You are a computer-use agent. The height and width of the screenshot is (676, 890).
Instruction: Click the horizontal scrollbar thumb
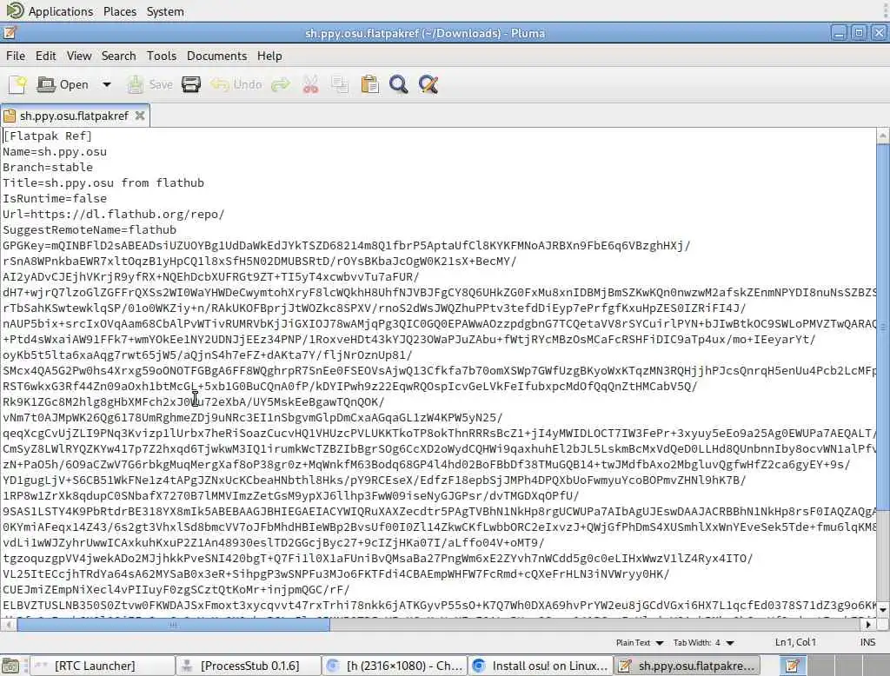(173, 625)
